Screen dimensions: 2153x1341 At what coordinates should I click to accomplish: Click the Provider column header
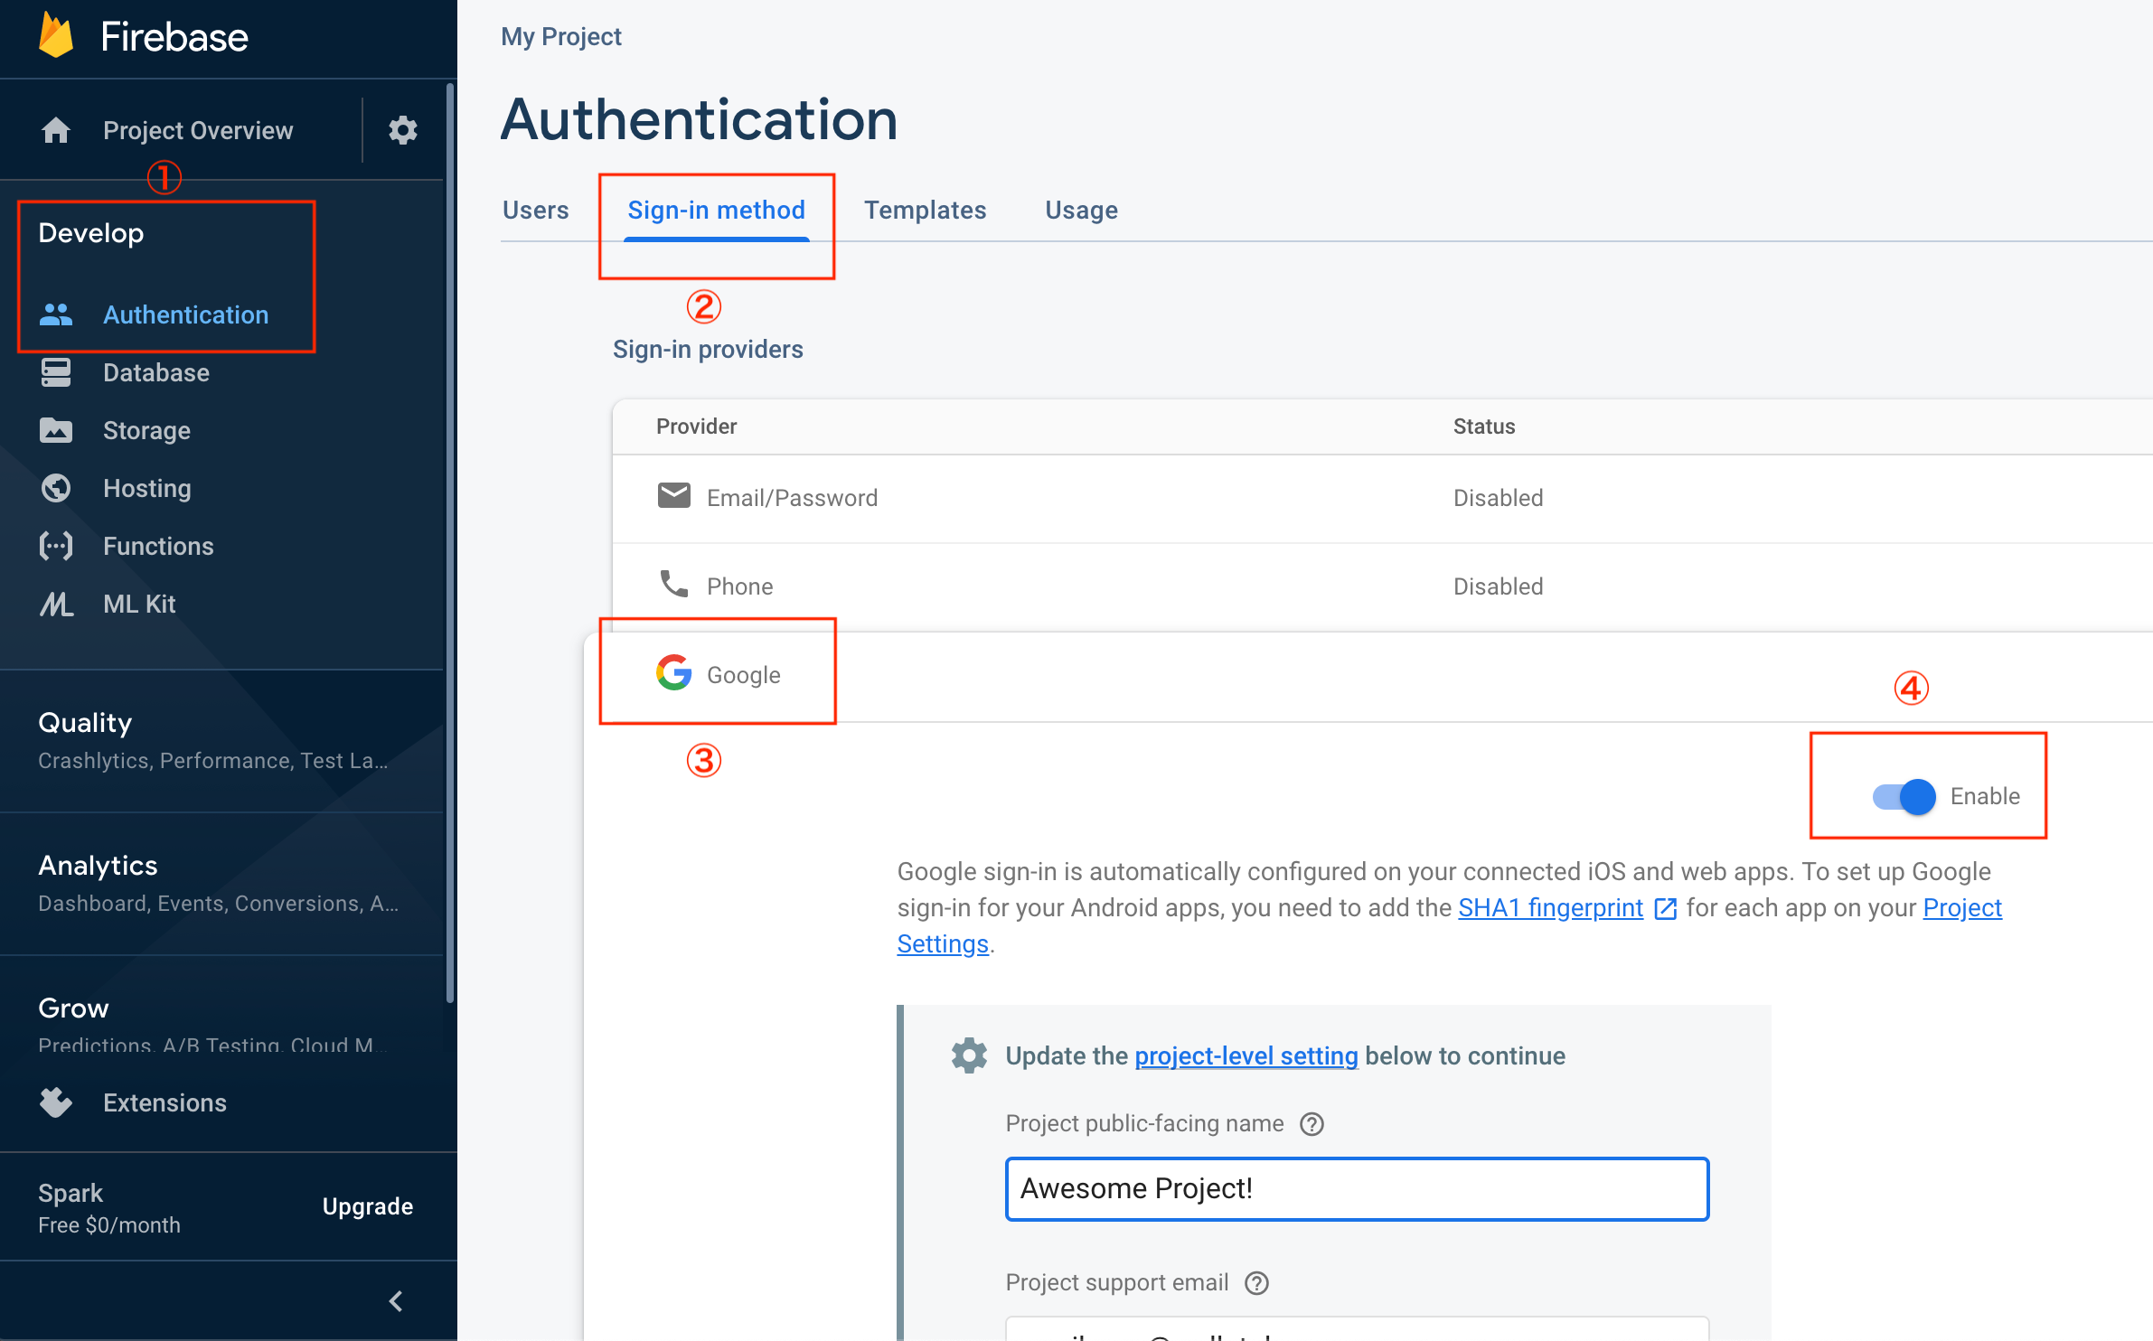click(696, 427)
